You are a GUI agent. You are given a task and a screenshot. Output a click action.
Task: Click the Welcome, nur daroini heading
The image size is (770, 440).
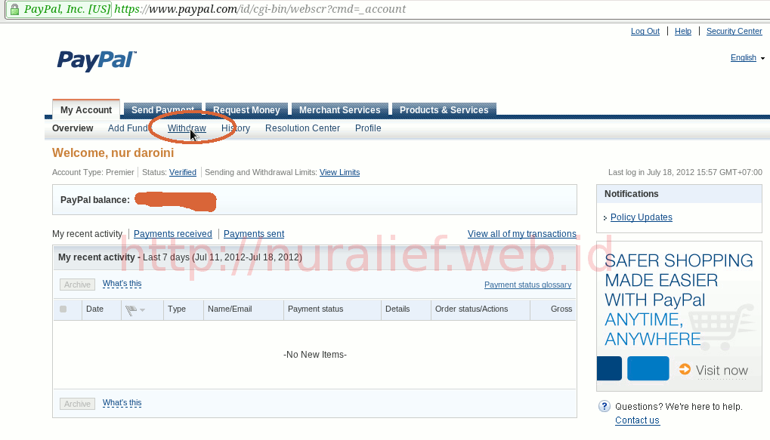[113, 153]
